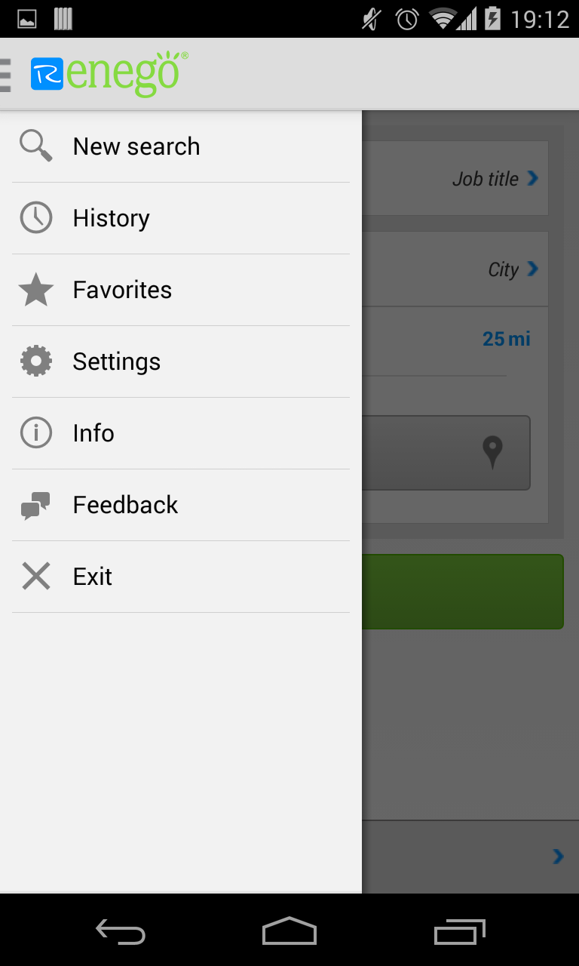The width and height of the screenshot is (579, 966).
Task: Open the bottom row blue chevron
Action: [x=558, y=856]
